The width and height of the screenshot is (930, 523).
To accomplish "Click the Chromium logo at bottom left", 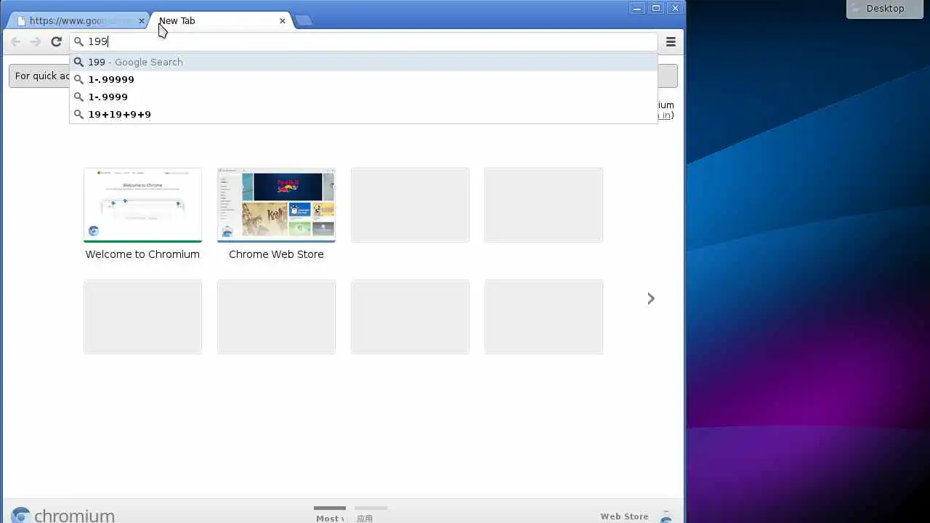I will pos(62,515).
